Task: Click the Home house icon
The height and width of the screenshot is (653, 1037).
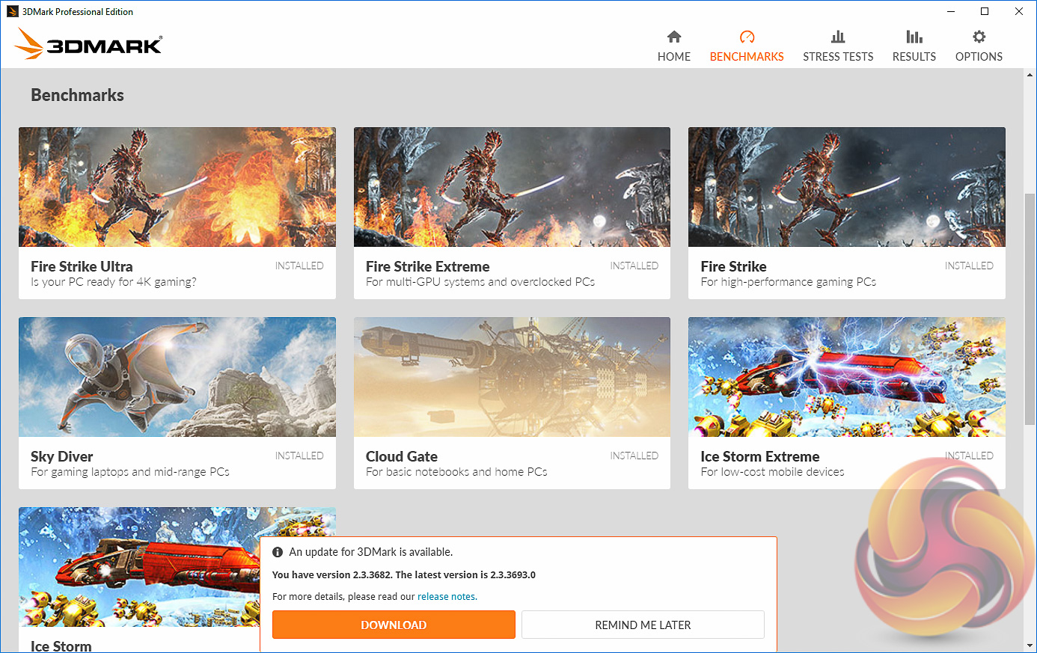Action: click(674, 37)
